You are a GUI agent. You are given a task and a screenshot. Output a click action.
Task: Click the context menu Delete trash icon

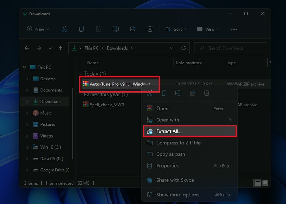click(207, 93)
